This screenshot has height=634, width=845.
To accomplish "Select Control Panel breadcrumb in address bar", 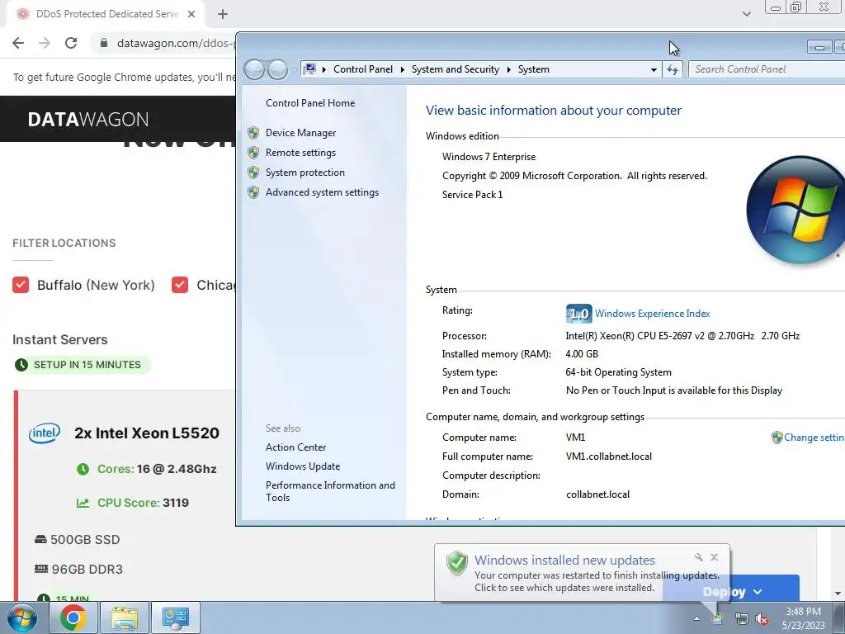I will click(x=363, y=69).
